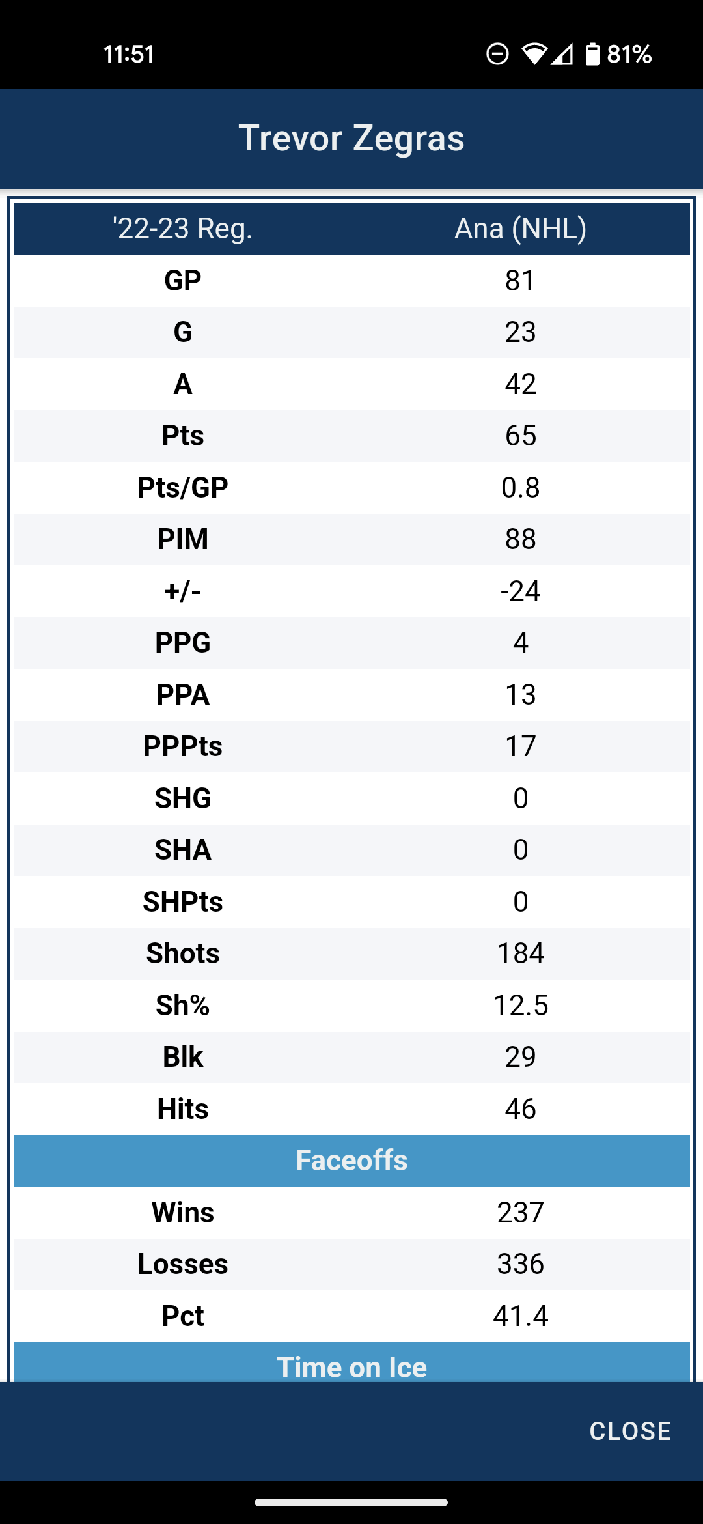This screenshot has height=1524, width=703.
Task: Tap the Pts/GP stat label
Action: pyautogui.click(x=183, y=488)
